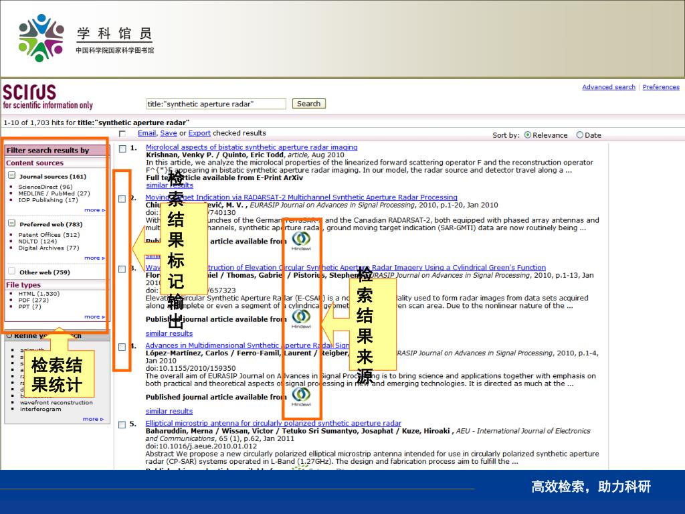Viewport: 685px width, 514px height.
Task: Click the Search button
Action: [x=309, y=104]
